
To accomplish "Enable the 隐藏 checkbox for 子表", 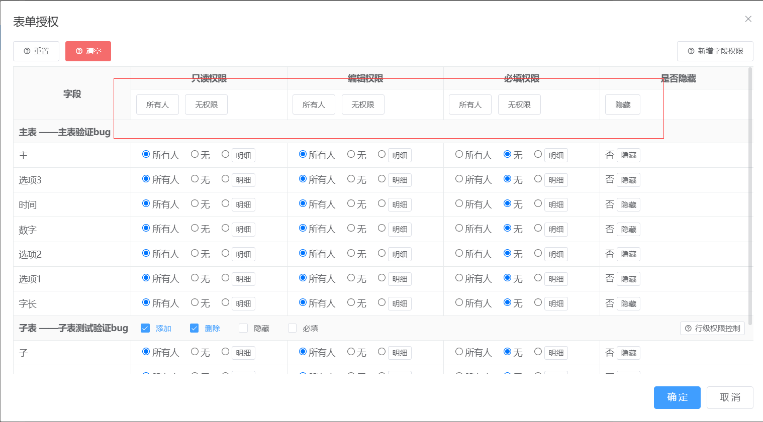I will [243, 328].
